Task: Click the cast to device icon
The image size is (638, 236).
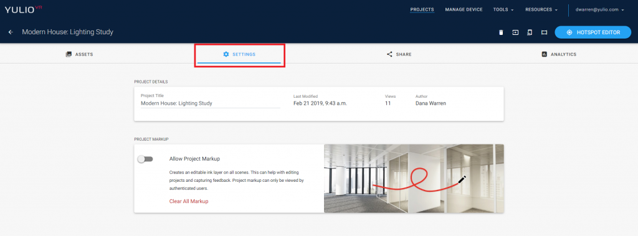Action: [x=530, y=32]
